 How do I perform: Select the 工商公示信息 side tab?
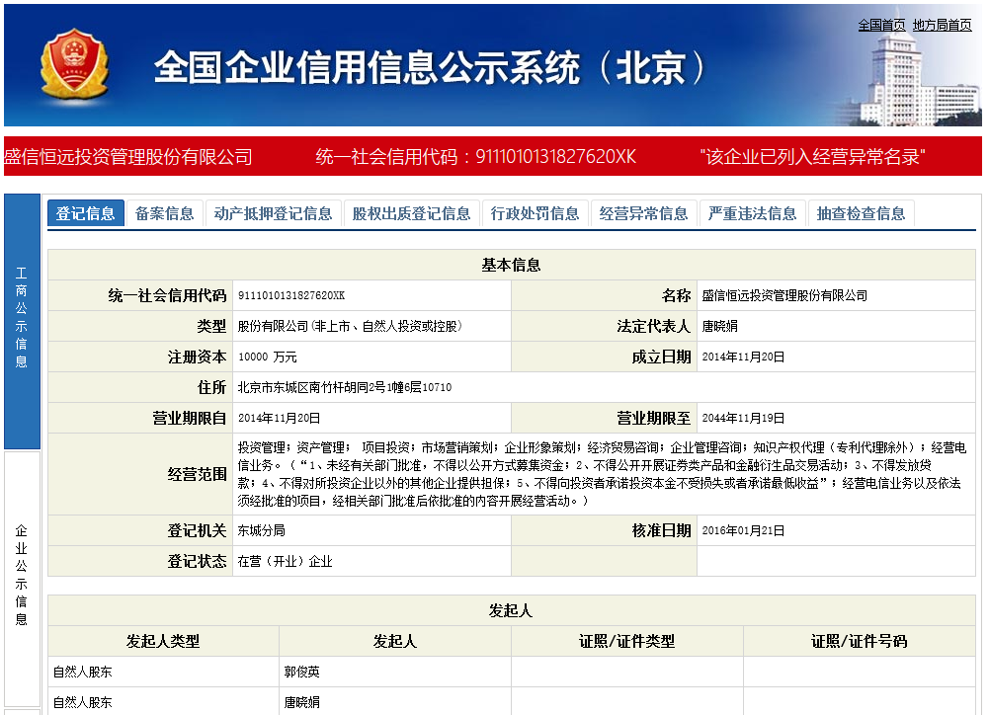(x=22, y=321)
